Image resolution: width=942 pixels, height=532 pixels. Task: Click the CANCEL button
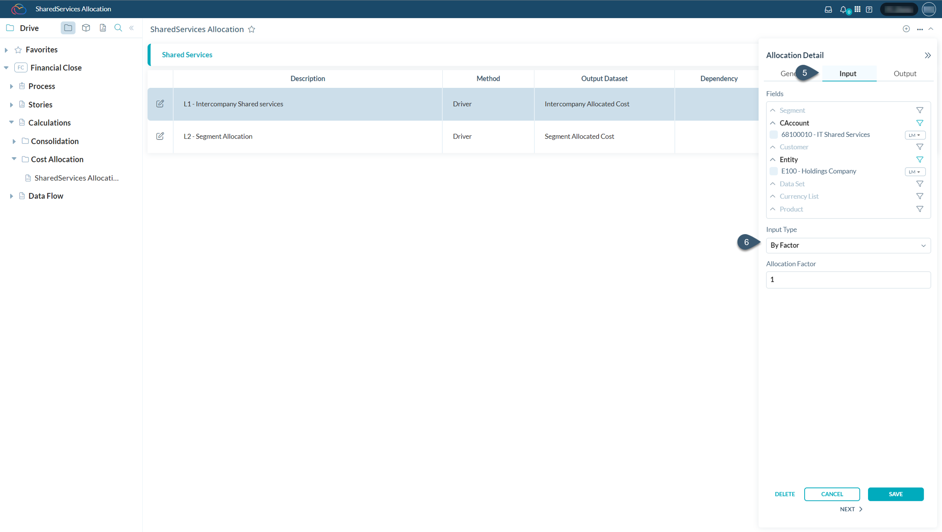click(x=832, y=494)
